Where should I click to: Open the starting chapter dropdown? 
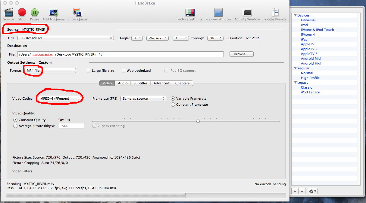point(180,38)
